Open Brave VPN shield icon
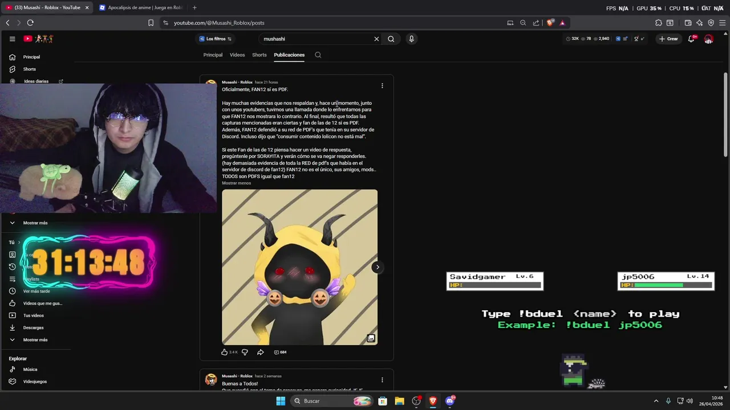 (x=711, y=23)
